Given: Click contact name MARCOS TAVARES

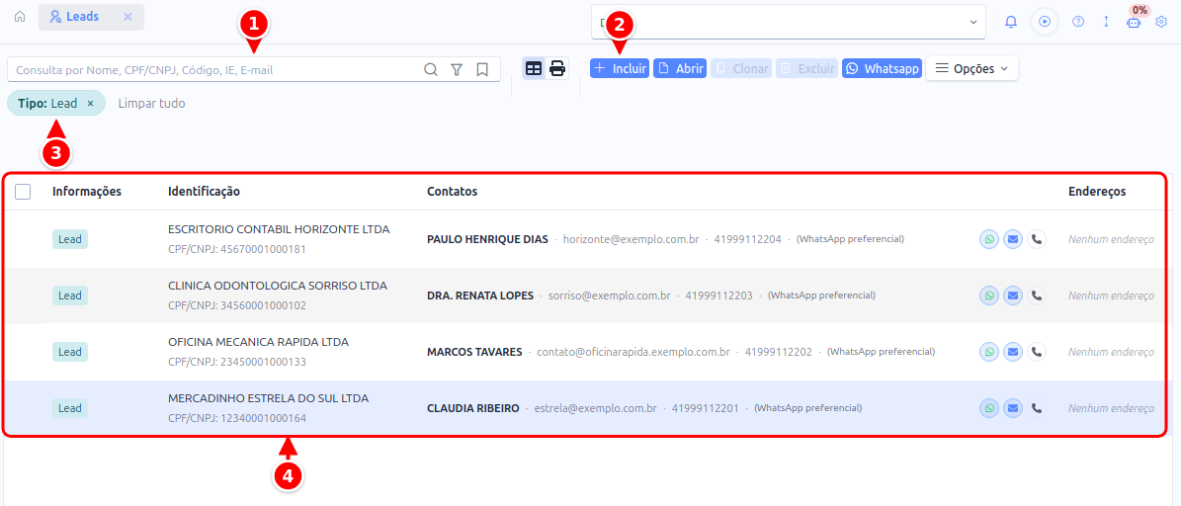Looking at the screenshot, I should pos(474,352).
